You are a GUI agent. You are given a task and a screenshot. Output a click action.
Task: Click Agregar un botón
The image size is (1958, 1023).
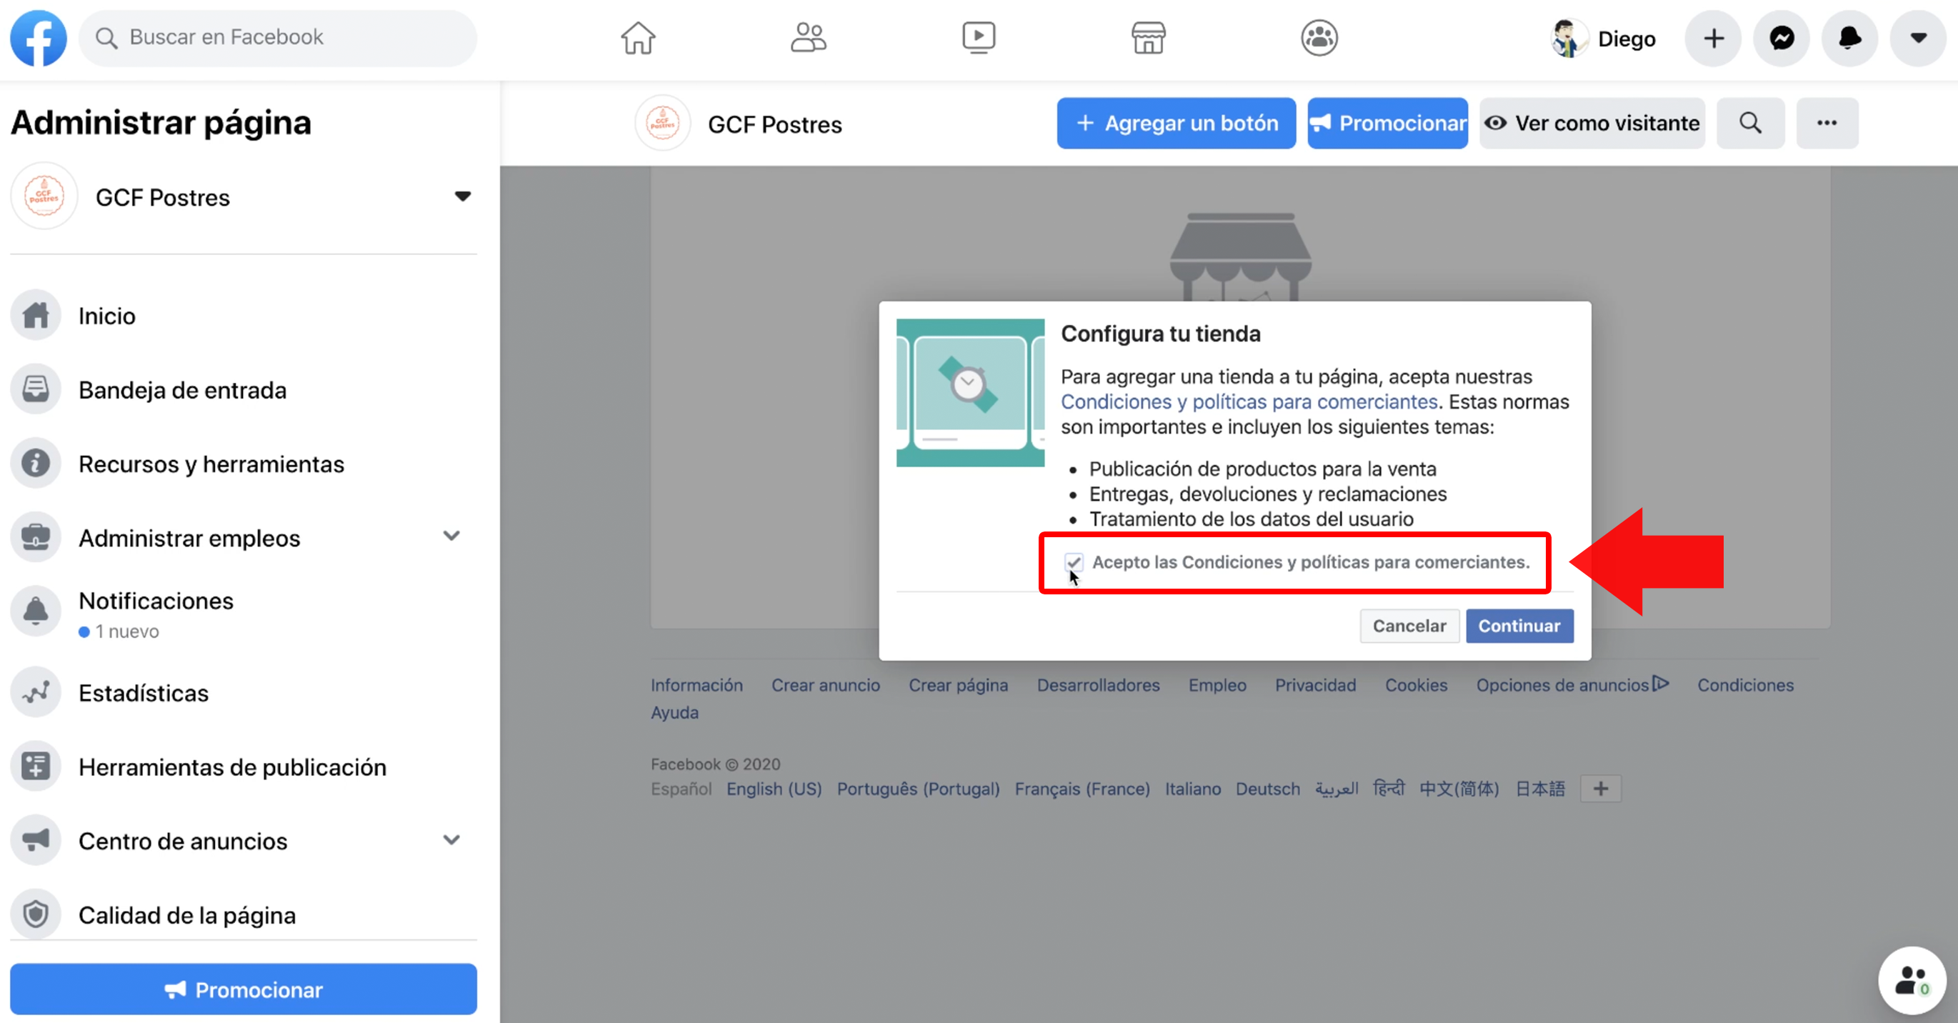(x=1176, y=123)
